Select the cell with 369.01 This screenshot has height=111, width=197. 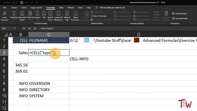point(21,71)
